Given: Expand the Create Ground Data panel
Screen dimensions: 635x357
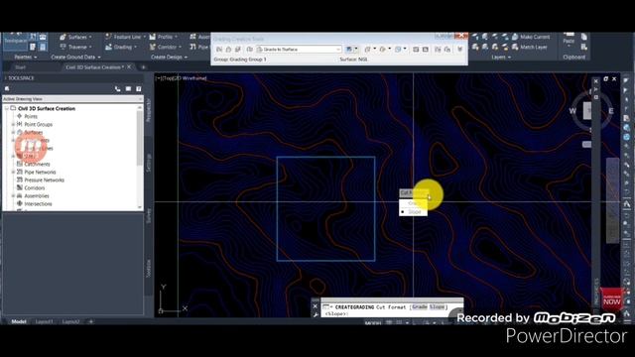Looking at the screenshot, I should [75, 58].
